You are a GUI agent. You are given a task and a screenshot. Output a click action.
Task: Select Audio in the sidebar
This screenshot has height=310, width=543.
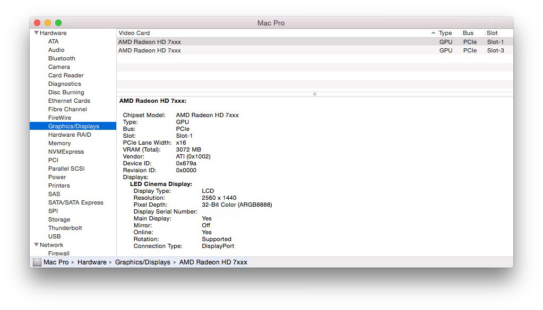coord(56,50)
